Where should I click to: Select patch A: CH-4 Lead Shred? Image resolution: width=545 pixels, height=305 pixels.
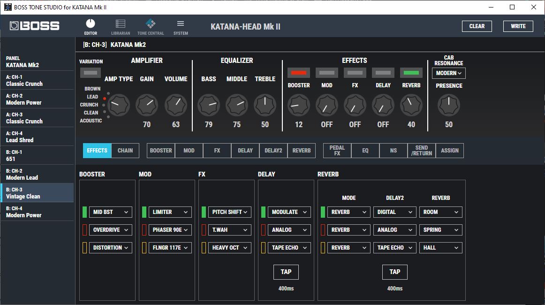coord(37,137)
